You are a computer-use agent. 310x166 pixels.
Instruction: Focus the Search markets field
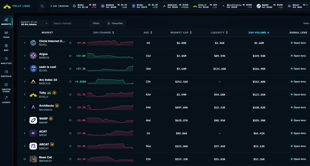[69, 23]
